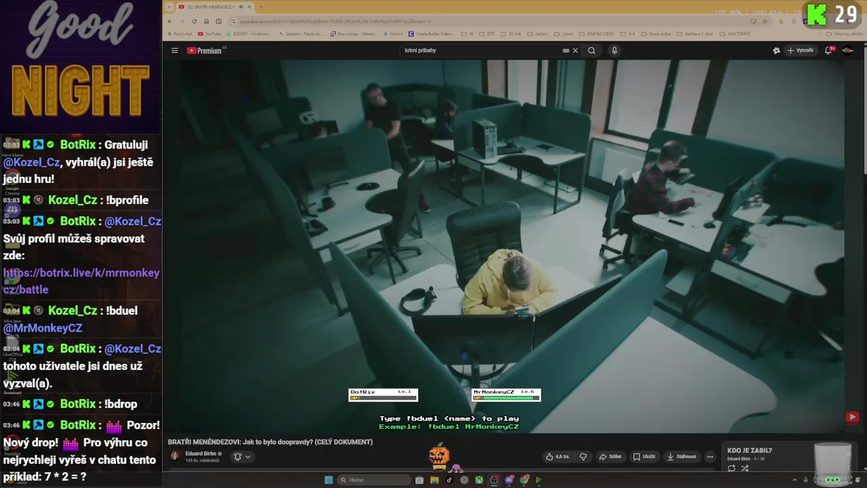The width and height of the screenshot is (867, 488).
Task: Open the Xbox app from the taskbar
Action: point(479,480)
